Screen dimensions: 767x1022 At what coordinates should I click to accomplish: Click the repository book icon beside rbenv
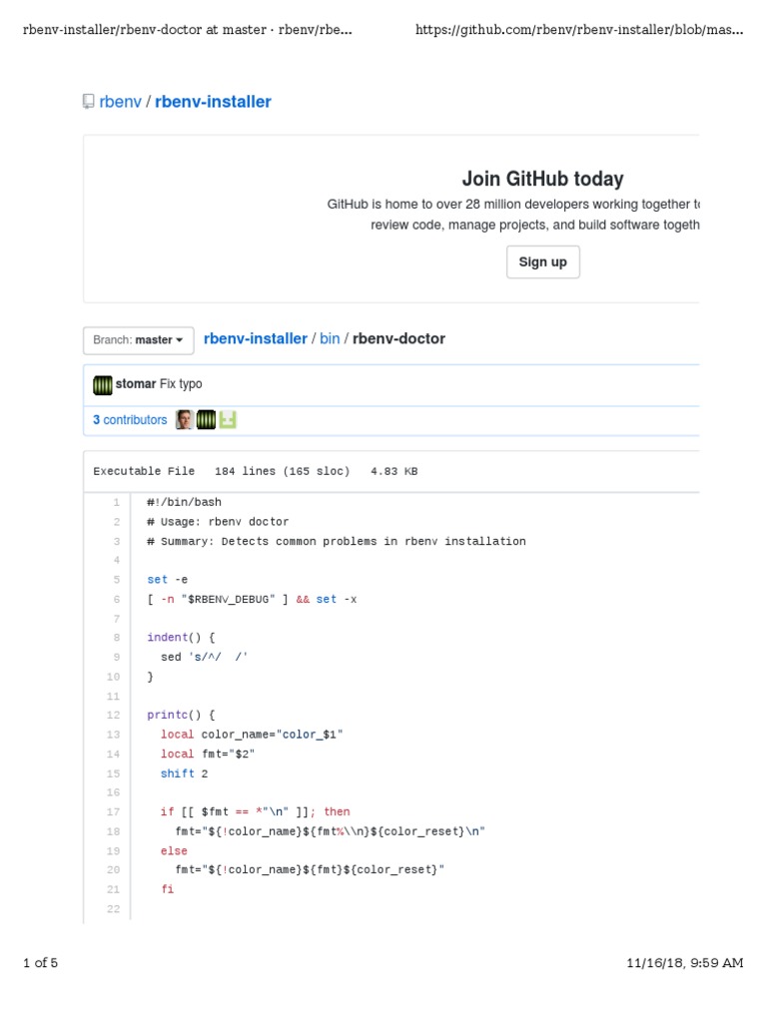89,102
